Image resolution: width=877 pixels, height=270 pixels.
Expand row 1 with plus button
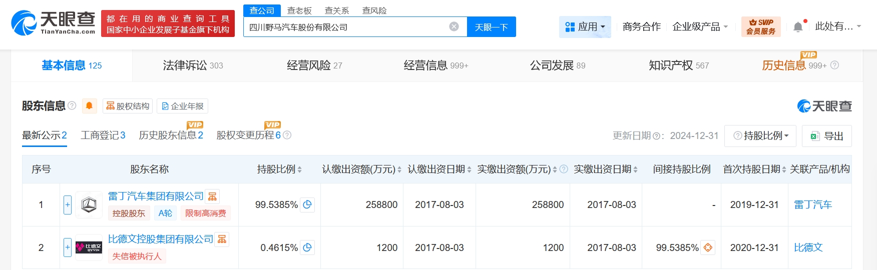68,204
